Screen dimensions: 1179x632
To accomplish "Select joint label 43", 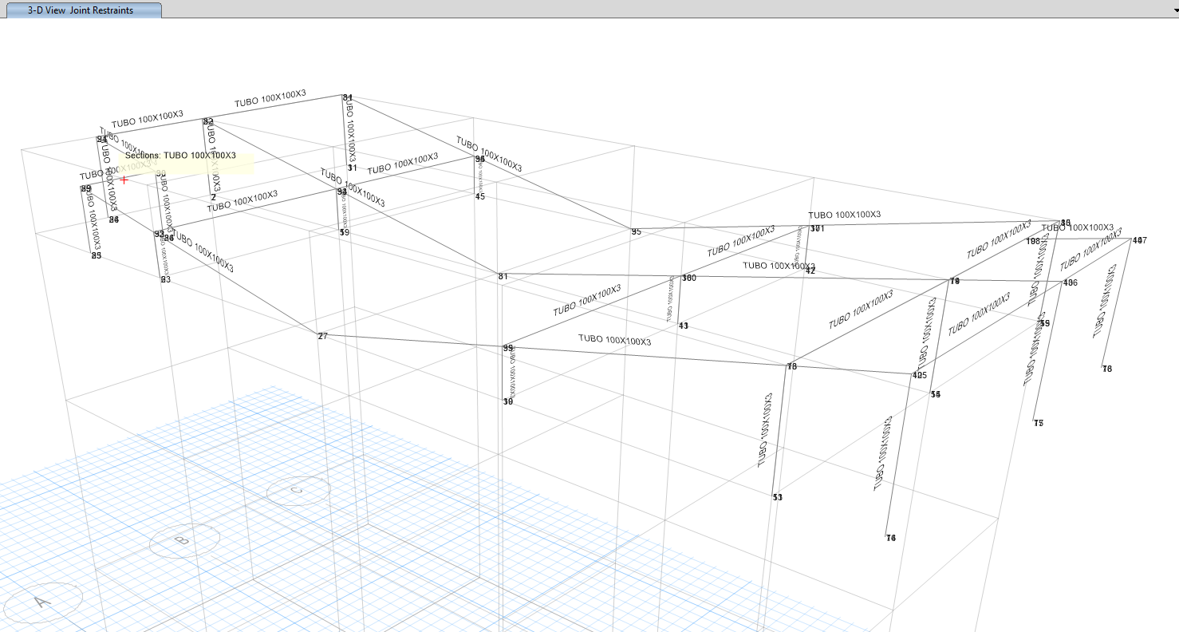I will 684,326.
